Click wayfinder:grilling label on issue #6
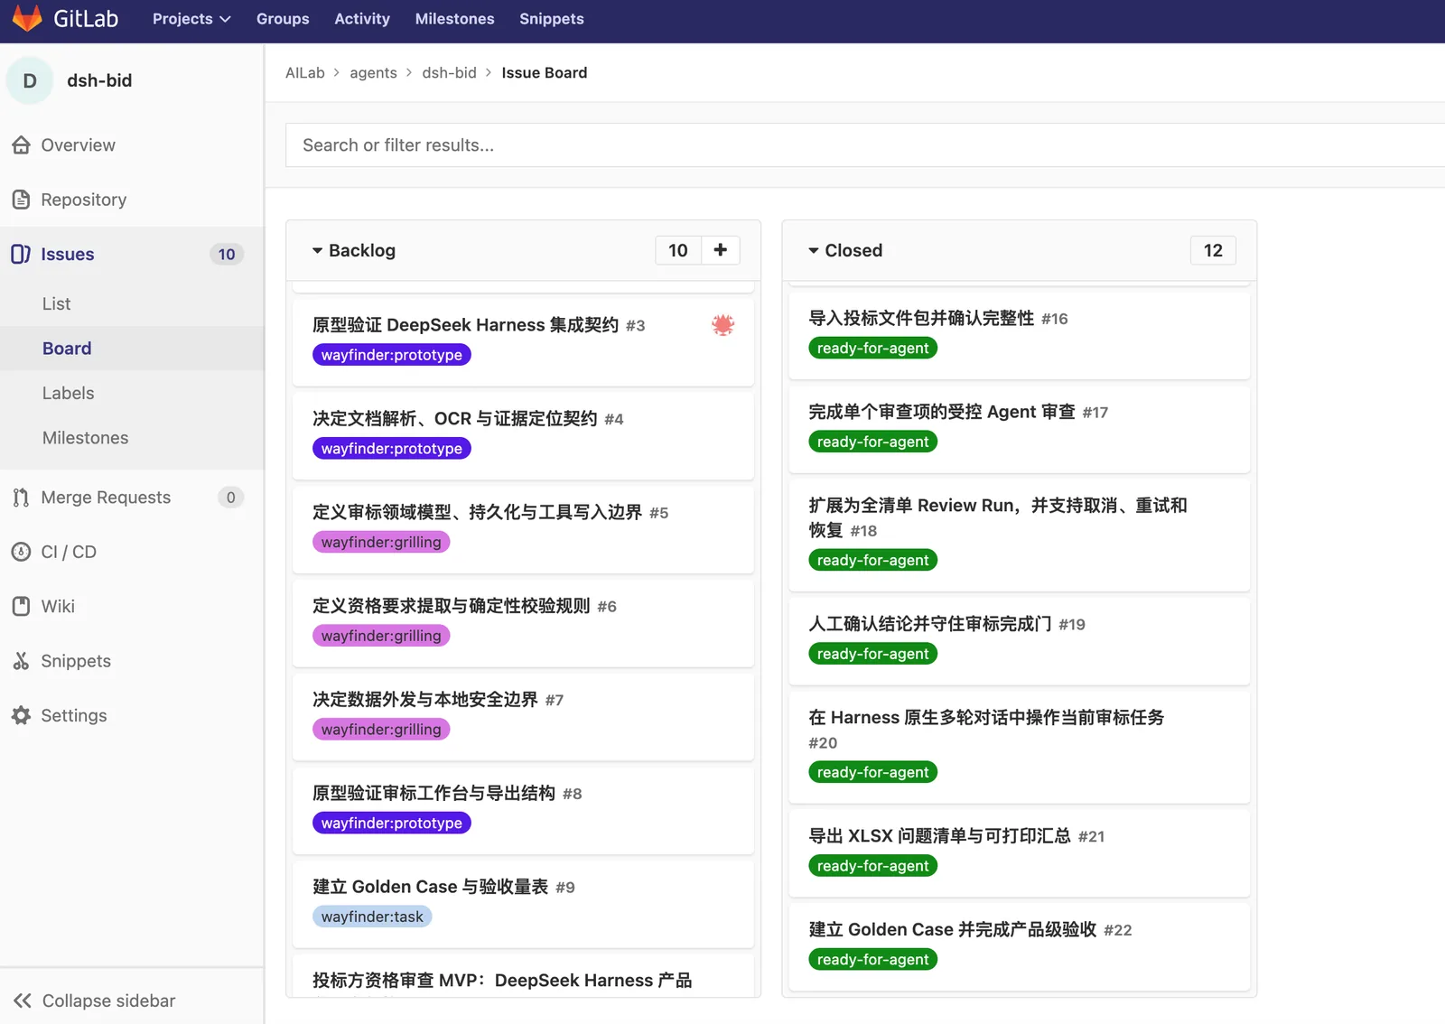The height and width of the screenshot is (1024, 1445). pos(381,636)
